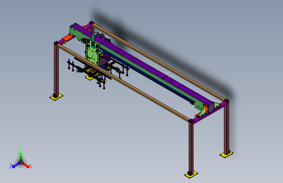
Task: Select the purple end box at the beam's right end
Action: pyautogui.click(x=211, y=107)
